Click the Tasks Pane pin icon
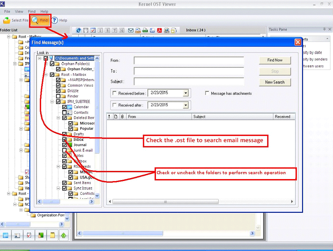Screen dimensions: 333x251 (x=324, y=29)
